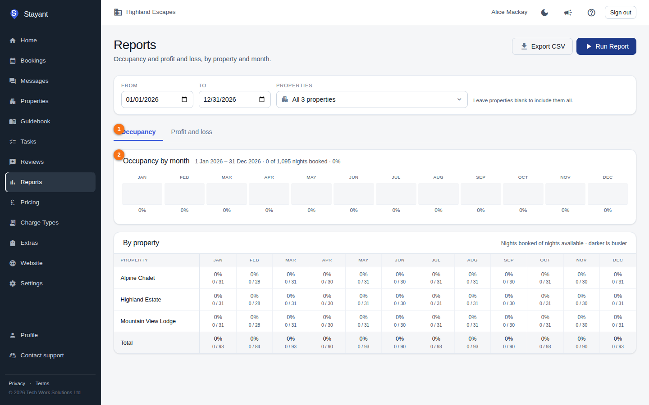Viewport: 649px width, 405px height.
Task: Select Reports in the sidebar
Action: click(50, 182)
